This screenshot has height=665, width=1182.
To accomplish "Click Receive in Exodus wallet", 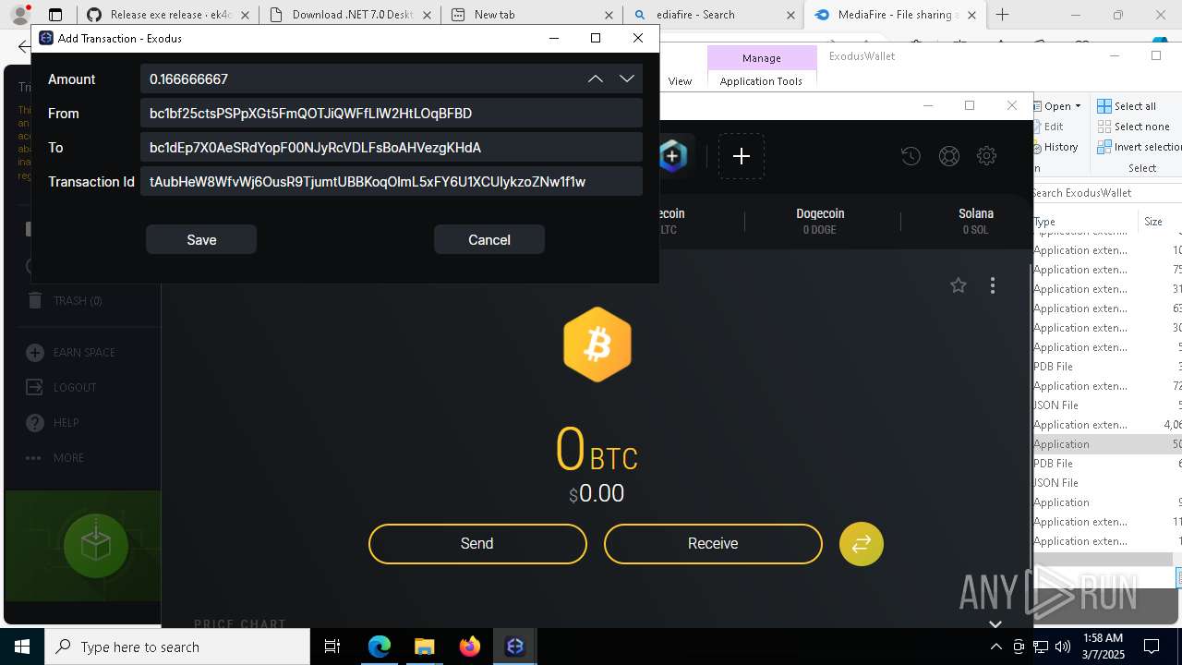I will [x=713, y=543].
